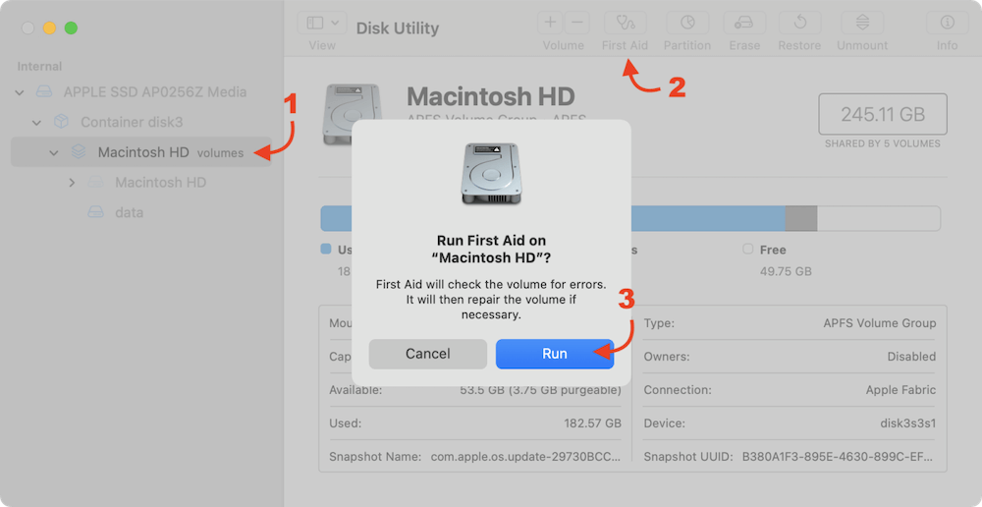This screenshot has width=982, height=507.
Task: Click the SHARED BY 5 VOLUMES label
Action: pos(883,143)
